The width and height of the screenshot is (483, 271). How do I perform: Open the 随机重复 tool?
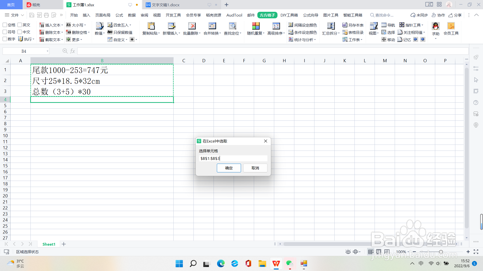pos(256,26)
